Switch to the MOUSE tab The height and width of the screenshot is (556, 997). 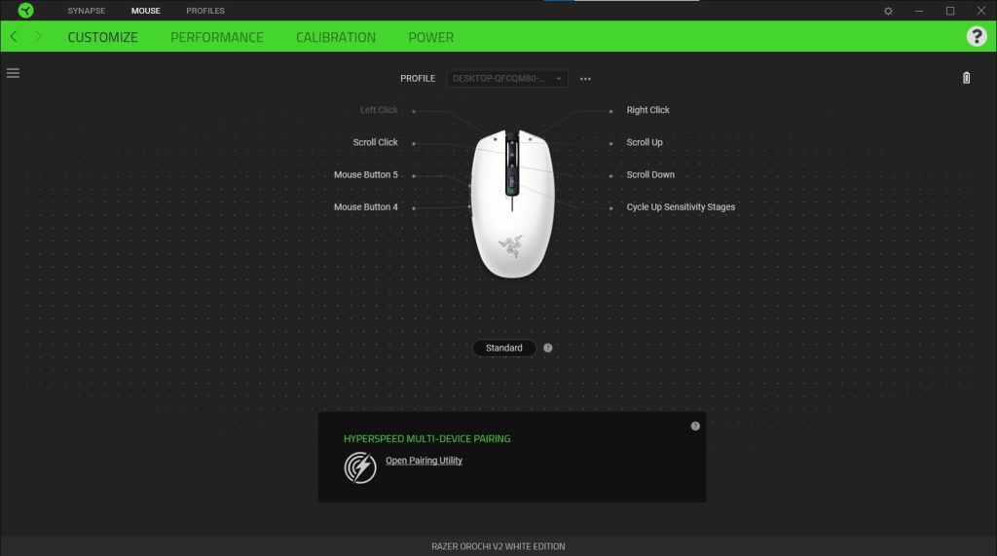pos(146,11)
